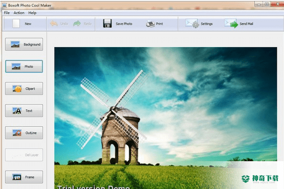Click the OutLine house icon
Screen dimensions: 284x189
pos(17,133)
